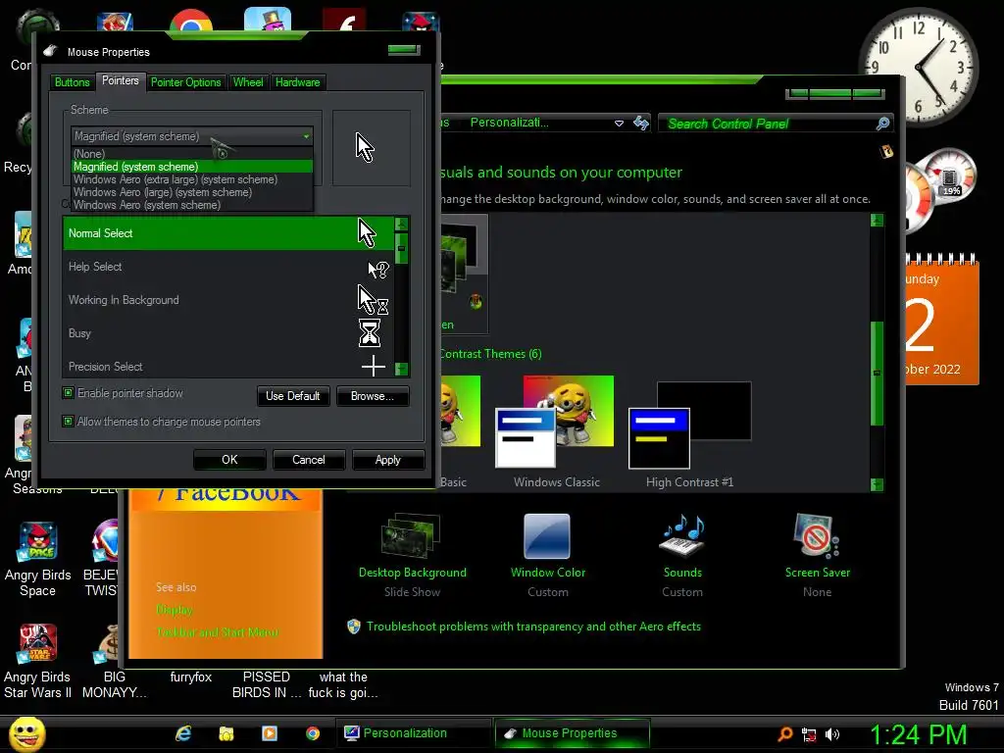Open the Hardware tab
This screenshot has width=1004, height=753.
tap(298, 82)
